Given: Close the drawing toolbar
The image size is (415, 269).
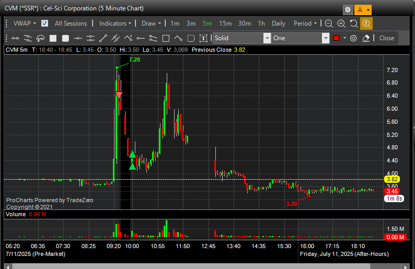Looking at the screenshot, I should tap(387, 38).
